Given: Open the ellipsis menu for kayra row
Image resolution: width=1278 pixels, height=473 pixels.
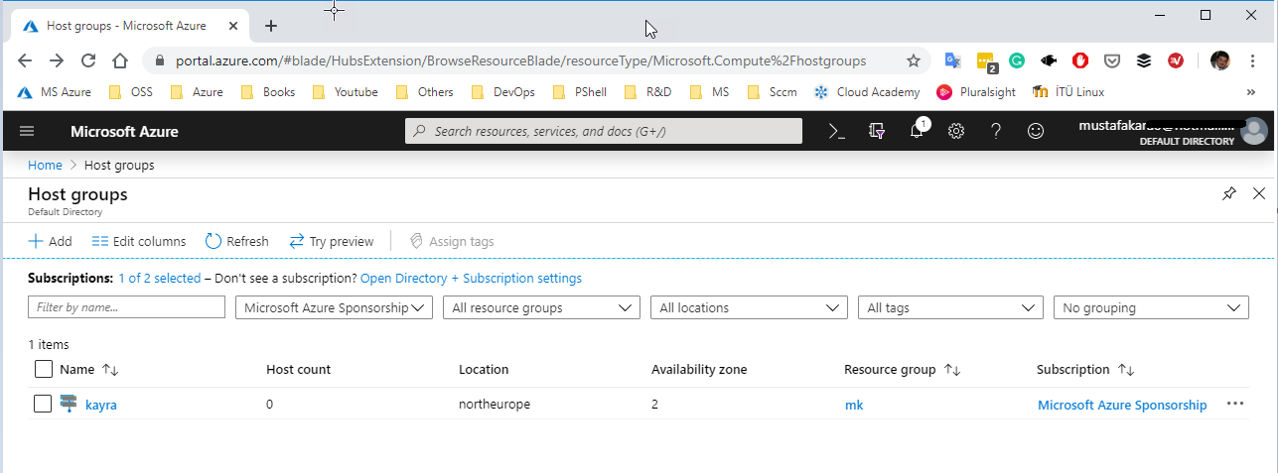Looking at the screenshot, I should [x=1235, y=404].
